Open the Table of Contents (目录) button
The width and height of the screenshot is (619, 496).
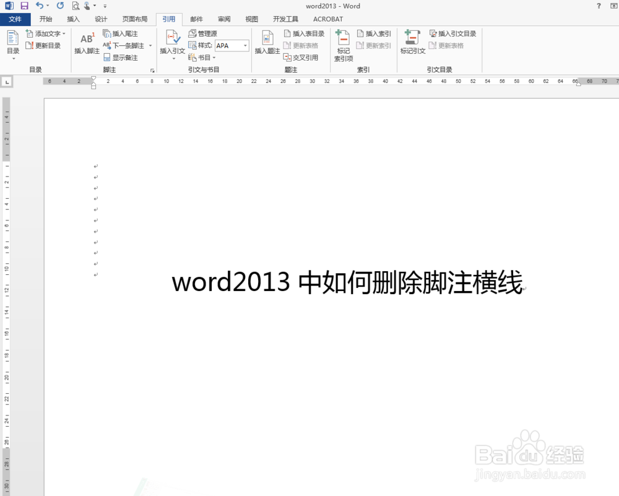coord(13,45)
